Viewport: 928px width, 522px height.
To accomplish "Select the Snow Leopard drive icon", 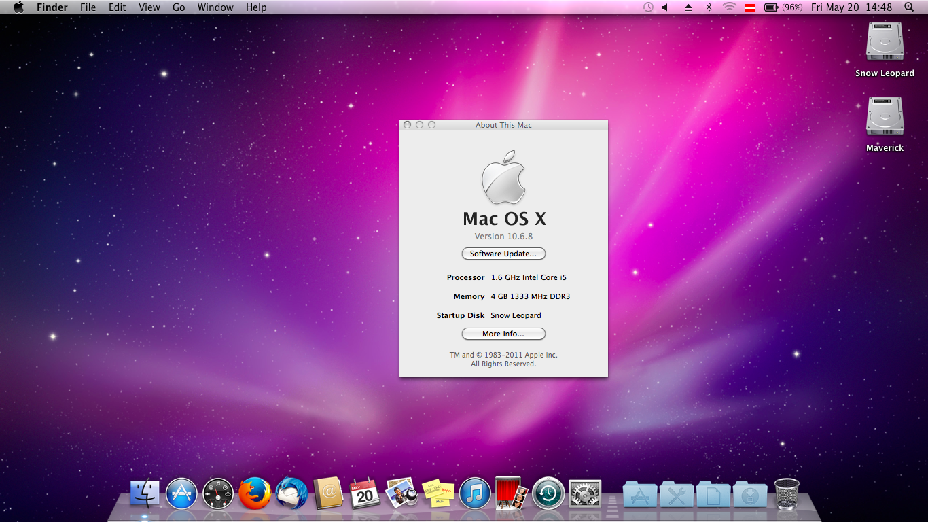I will pos(885,42).
